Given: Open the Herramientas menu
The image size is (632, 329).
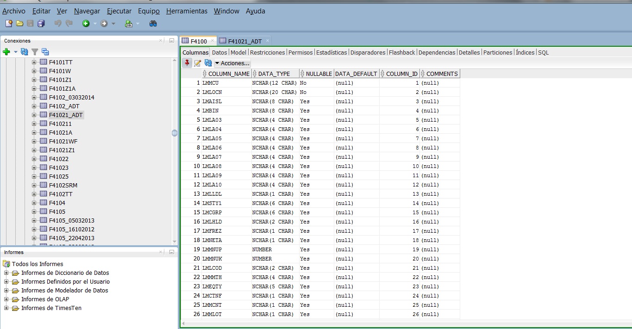Looking at the screenshot, I should pos(186,11).
